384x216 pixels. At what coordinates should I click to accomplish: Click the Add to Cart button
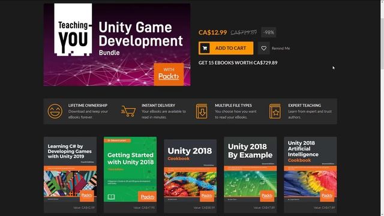click(226, 48)
